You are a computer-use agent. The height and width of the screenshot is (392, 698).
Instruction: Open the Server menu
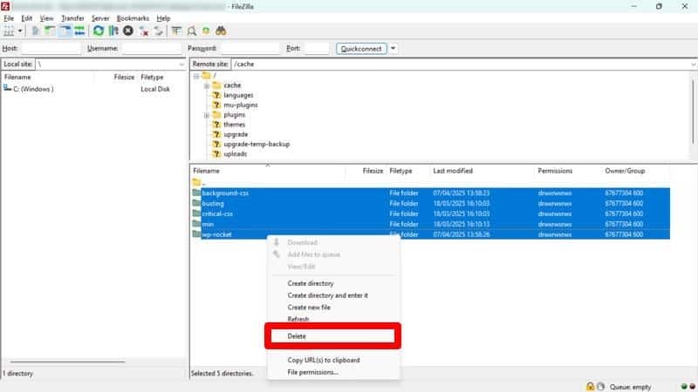click(x=100, y=18)
